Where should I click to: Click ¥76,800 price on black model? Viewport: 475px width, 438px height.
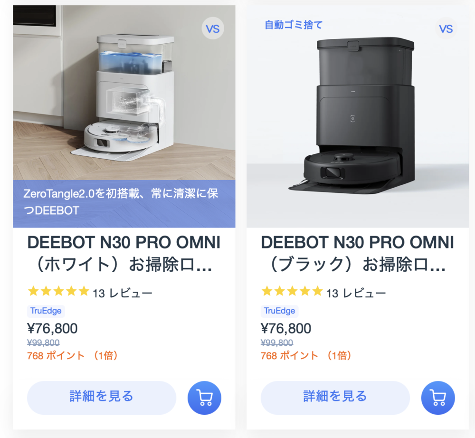285,328
